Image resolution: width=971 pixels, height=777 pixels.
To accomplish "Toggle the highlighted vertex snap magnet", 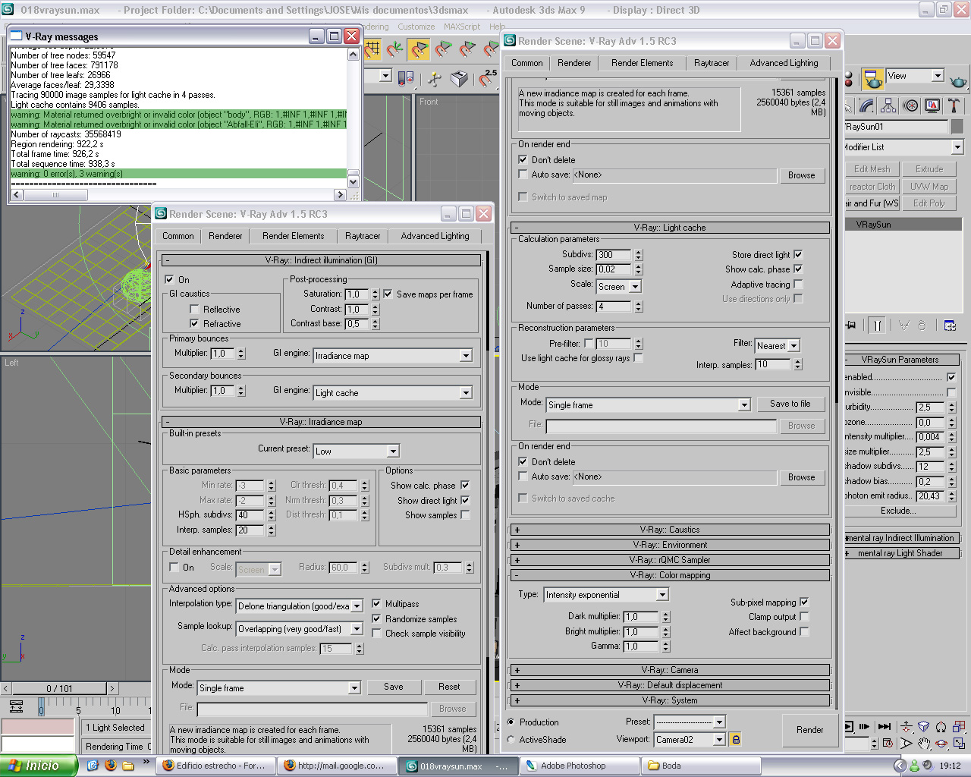I will 419,50.
